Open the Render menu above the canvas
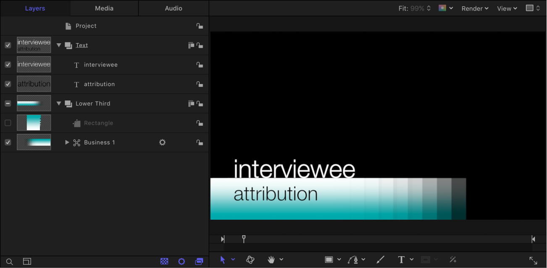 (x=474, y=8)
